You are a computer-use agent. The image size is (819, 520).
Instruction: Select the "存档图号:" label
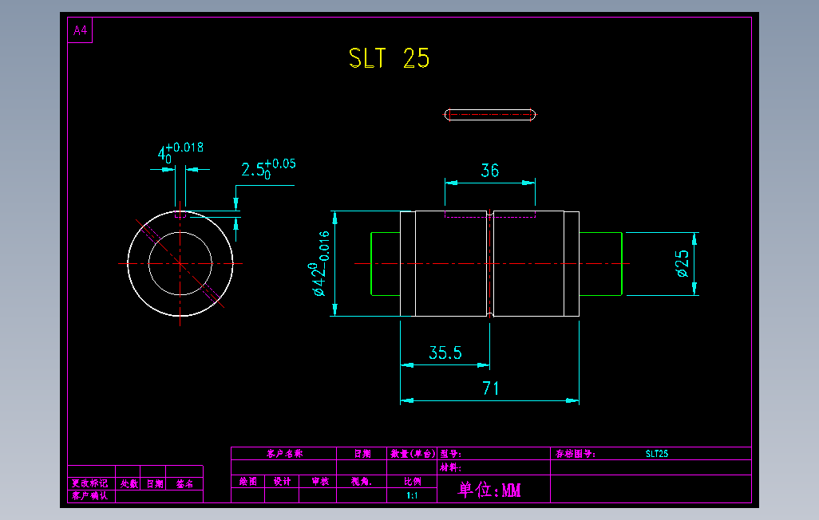pos(575,454)
